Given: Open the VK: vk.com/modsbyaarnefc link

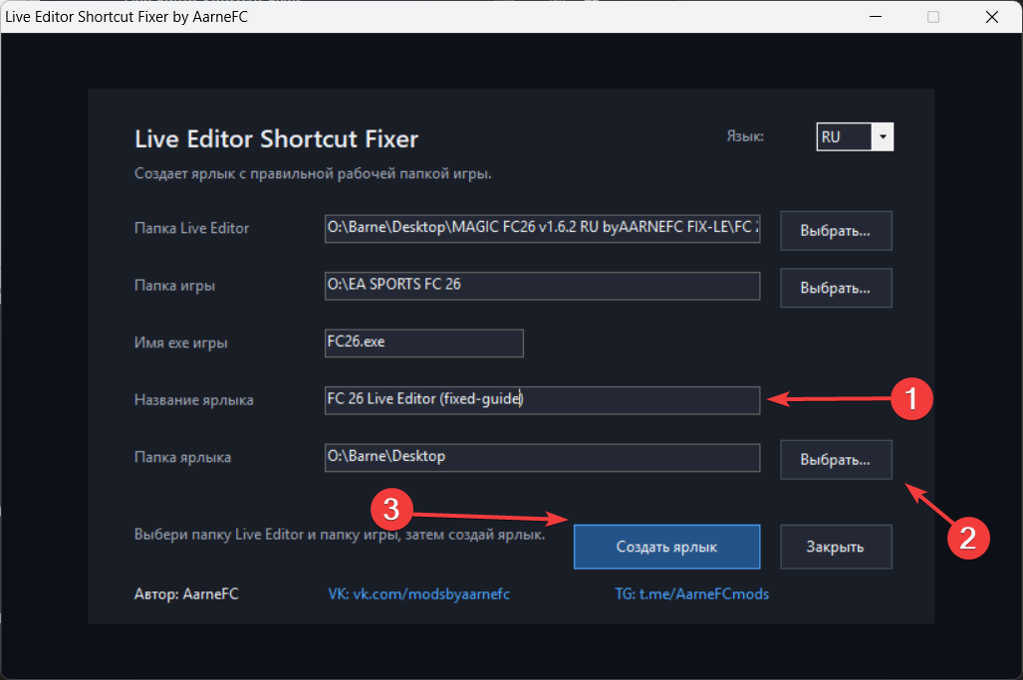Looking at the screenshot, I should click(x=418, y=594).
